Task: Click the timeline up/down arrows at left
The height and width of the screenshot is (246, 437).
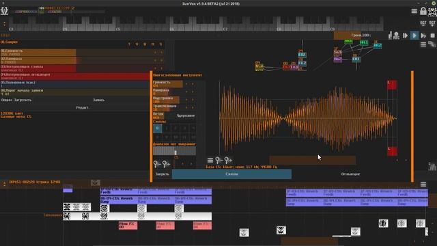Action: (4, 184)
